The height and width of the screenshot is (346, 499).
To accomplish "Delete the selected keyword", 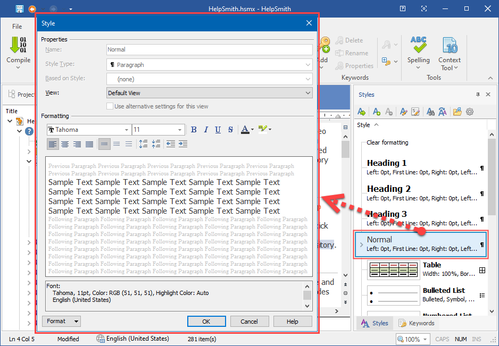I will point(350,40).
